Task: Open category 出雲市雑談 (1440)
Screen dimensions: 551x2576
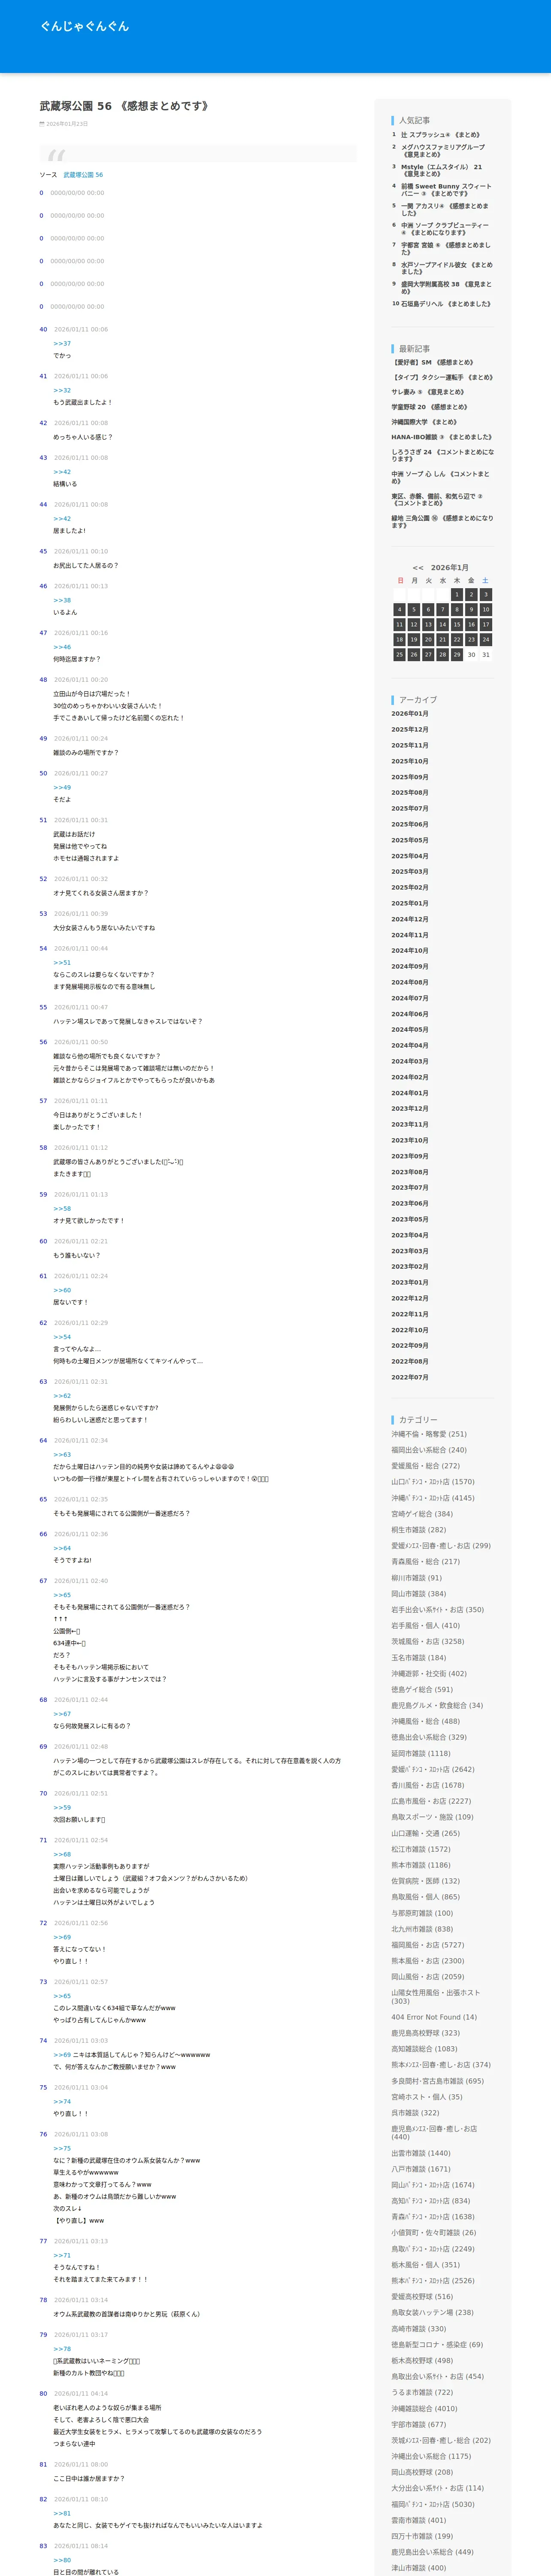Action: tap(421, 2153)
